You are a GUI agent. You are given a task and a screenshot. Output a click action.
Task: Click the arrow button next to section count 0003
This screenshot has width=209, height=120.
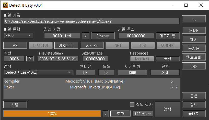[30, 59]
